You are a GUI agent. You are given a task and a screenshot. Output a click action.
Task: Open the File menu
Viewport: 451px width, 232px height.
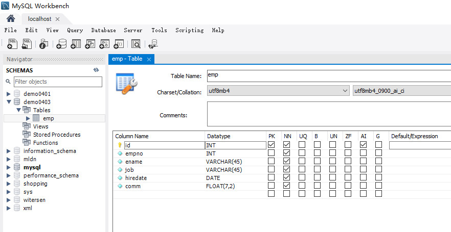click(10, 30)
